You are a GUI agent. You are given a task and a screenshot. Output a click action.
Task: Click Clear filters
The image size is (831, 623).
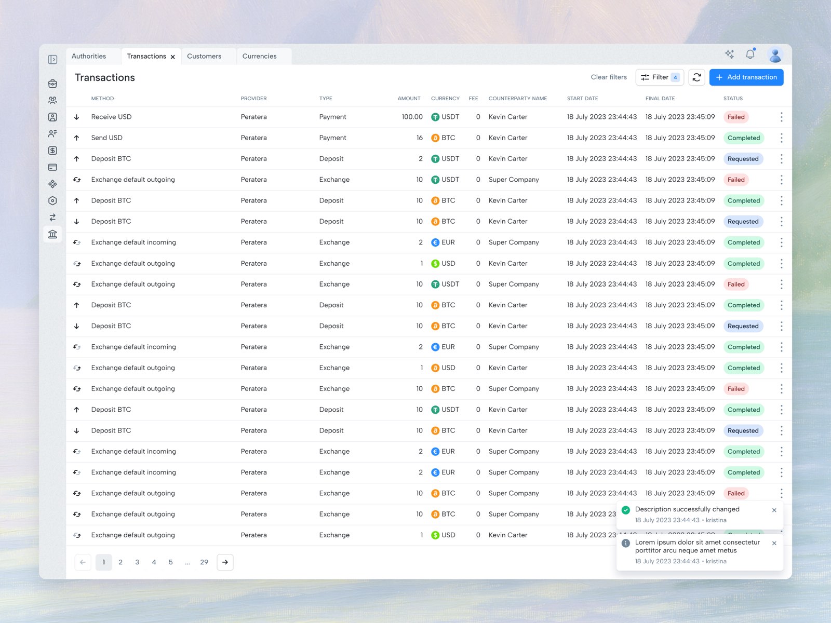coord(609,77)
